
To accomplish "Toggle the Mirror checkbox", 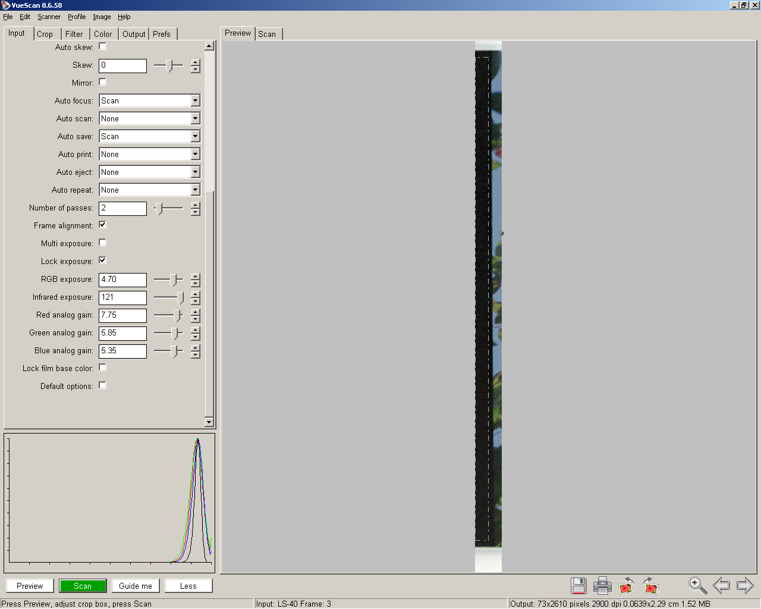I will point(102,82).
